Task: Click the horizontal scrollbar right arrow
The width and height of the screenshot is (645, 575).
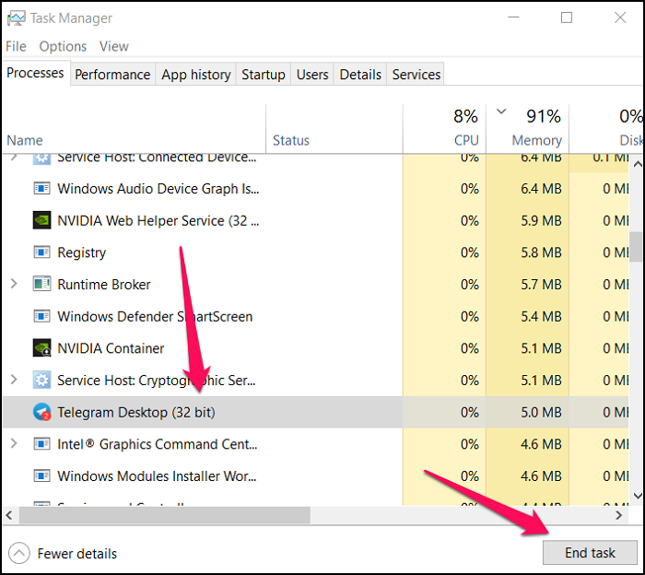Action: [x=618, y=515]
